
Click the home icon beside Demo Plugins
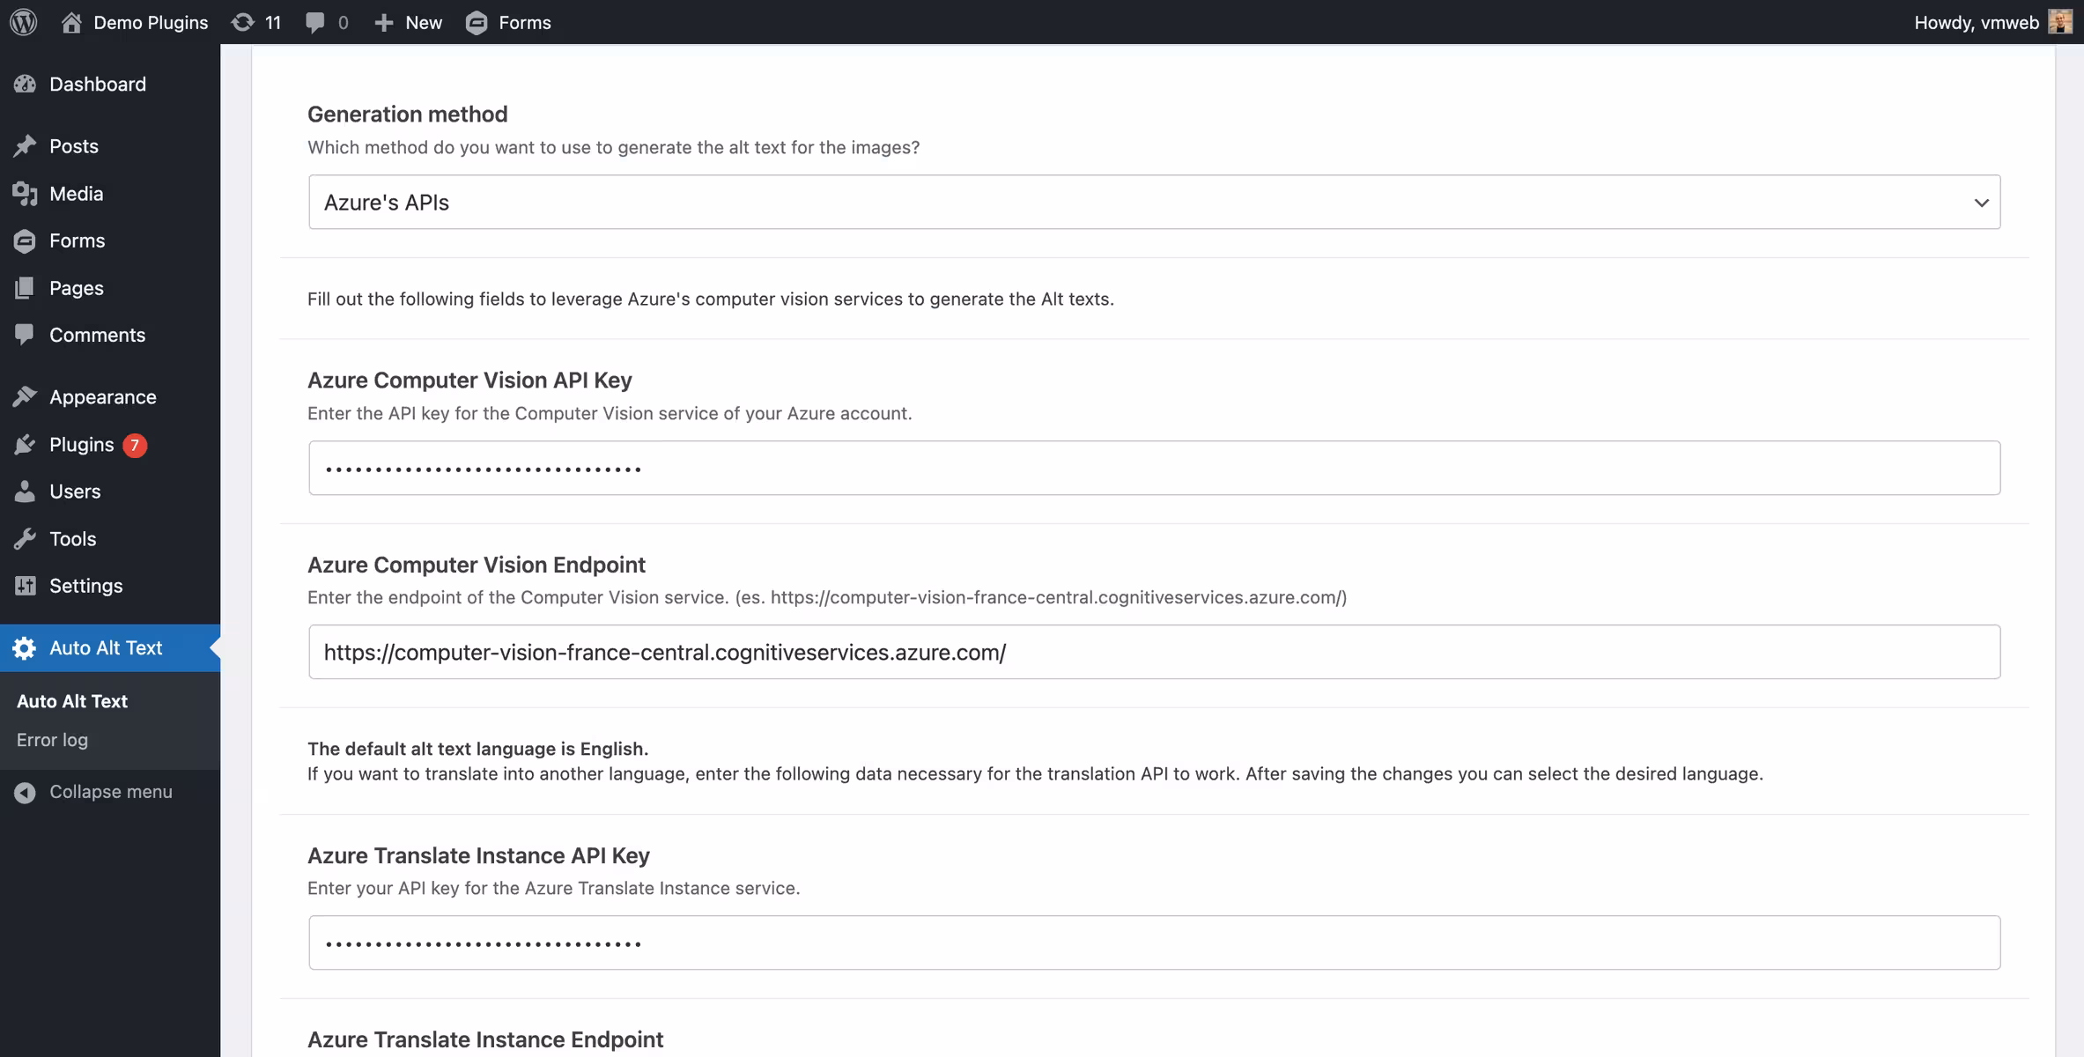71,22
